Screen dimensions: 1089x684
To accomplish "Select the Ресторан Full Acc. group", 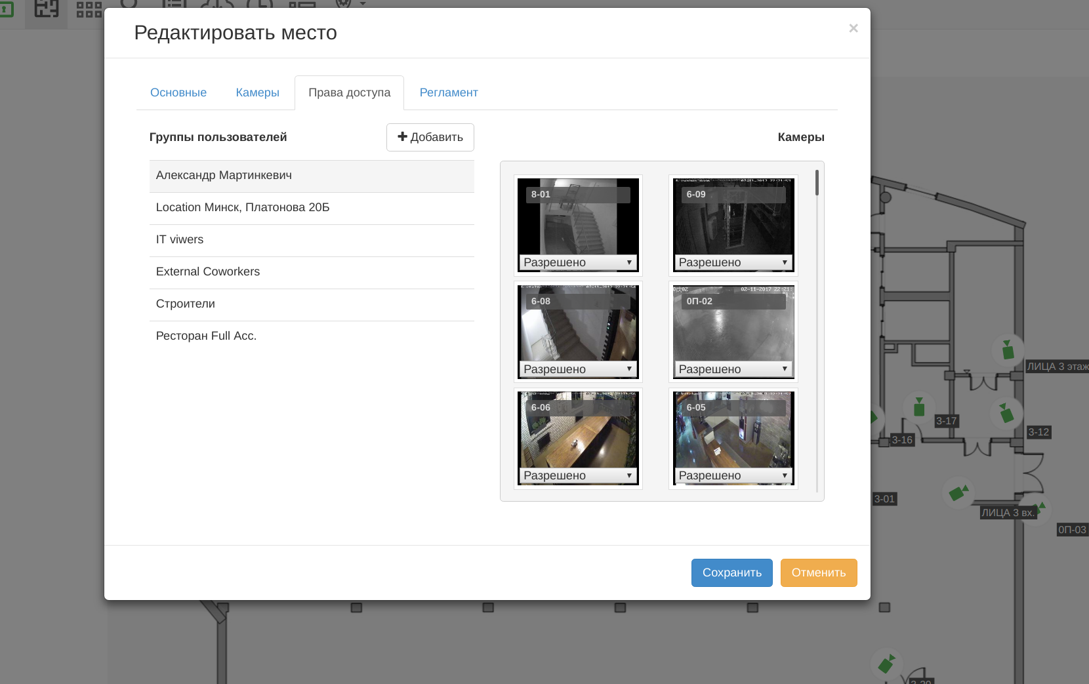I will pyautogui.click(x=312, y=336).
